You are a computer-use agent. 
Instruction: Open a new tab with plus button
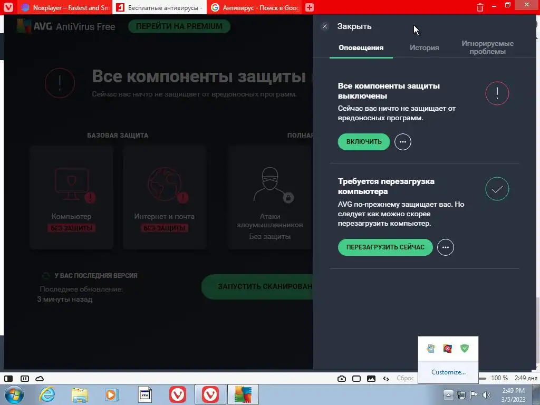[309, 7]
